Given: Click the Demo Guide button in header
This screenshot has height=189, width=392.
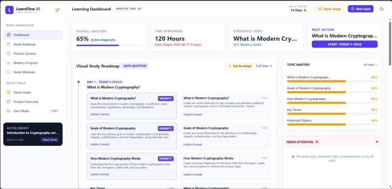Looking at the screenshot, I should point(329,9).
